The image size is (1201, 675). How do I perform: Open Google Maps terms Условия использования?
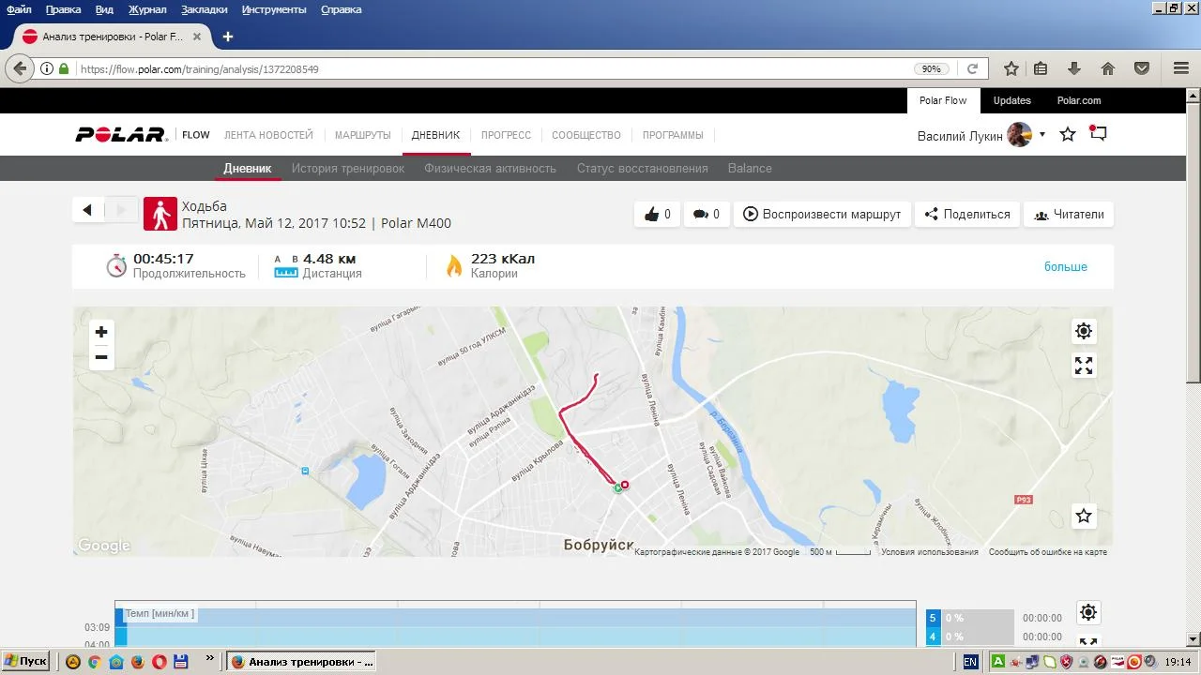point(930,552)
